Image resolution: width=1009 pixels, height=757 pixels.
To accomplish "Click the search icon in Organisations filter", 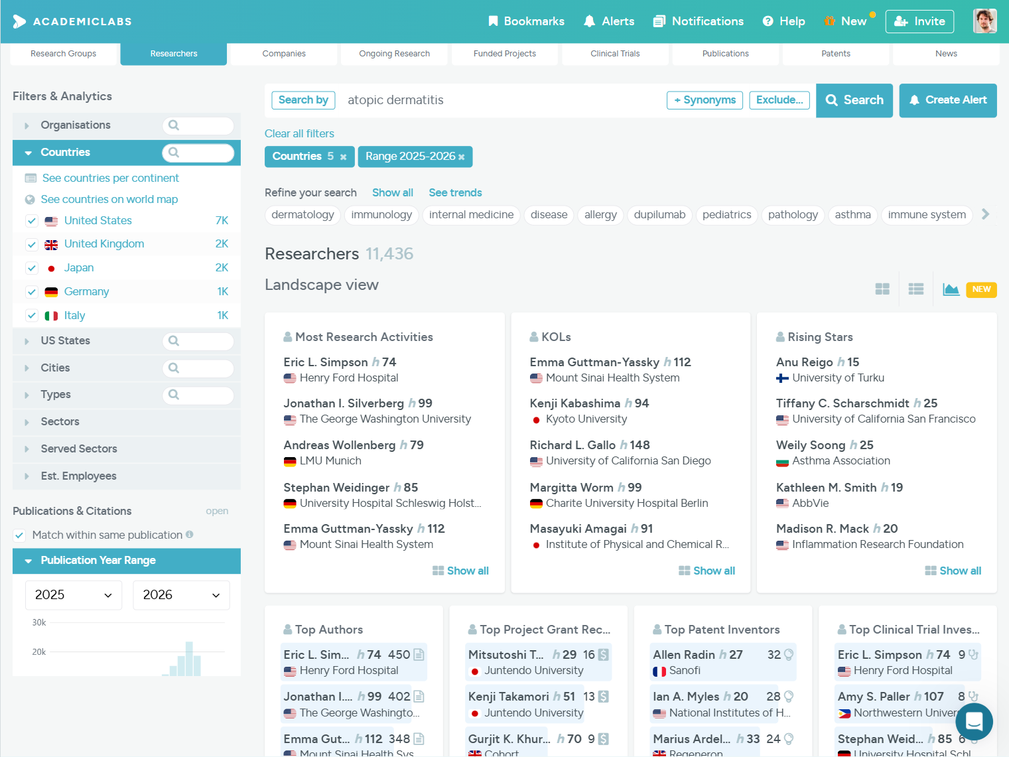I will tap(174, 125).
